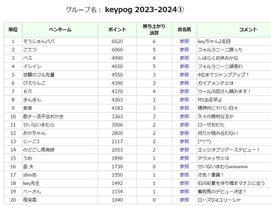Select pen name shinあ

30,175
